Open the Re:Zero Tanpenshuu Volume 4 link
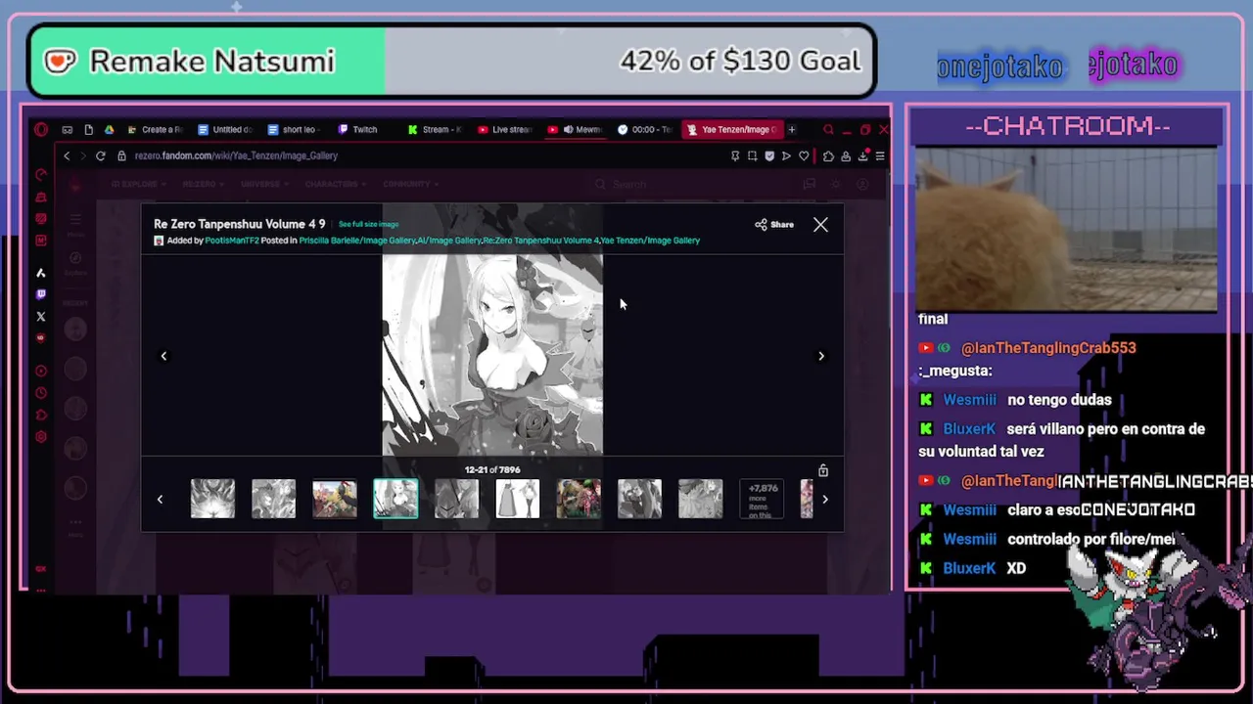Screen dimensions: 1253x704 click(540, 241)
